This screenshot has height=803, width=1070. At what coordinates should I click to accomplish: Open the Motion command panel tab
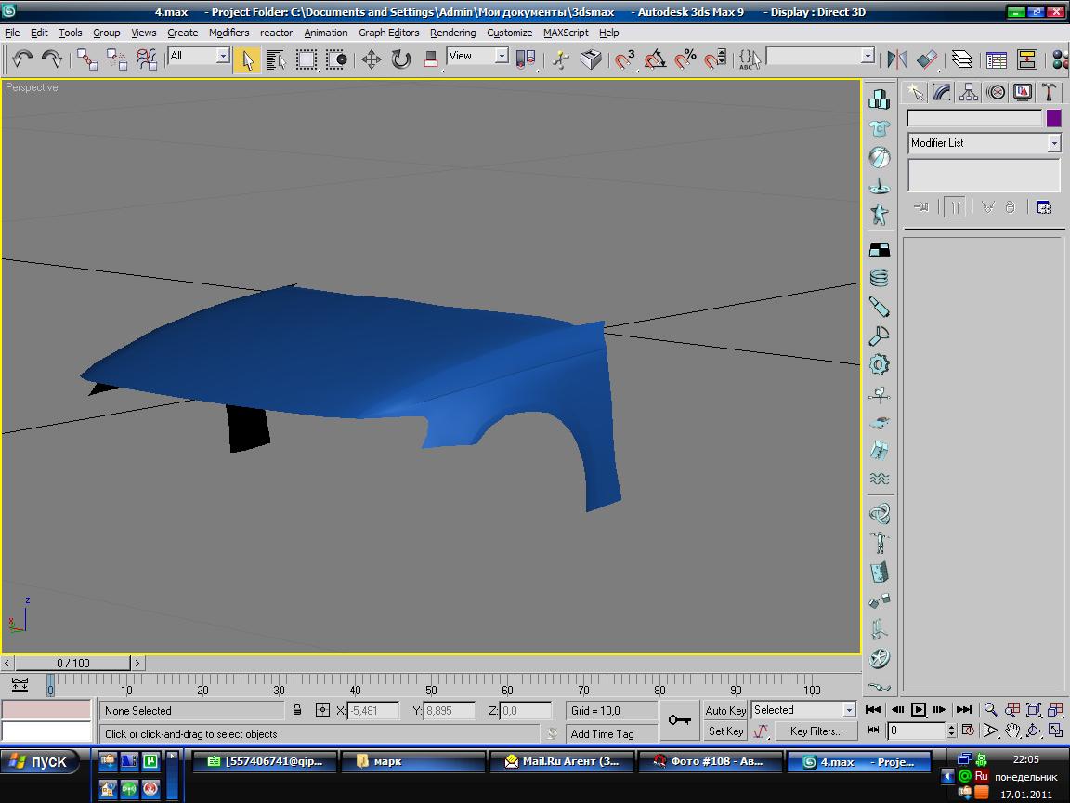click(996, 92)
